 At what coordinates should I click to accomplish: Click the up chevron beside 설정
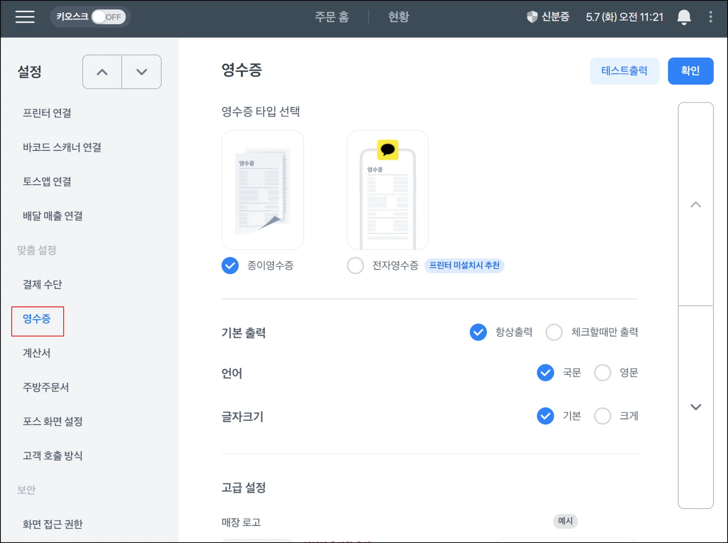(102, 72)
